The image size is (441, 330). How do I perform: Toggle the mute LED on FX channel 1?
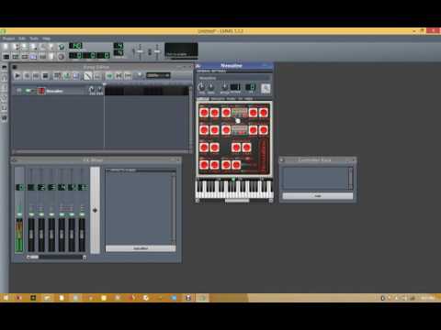pos(31,214)
